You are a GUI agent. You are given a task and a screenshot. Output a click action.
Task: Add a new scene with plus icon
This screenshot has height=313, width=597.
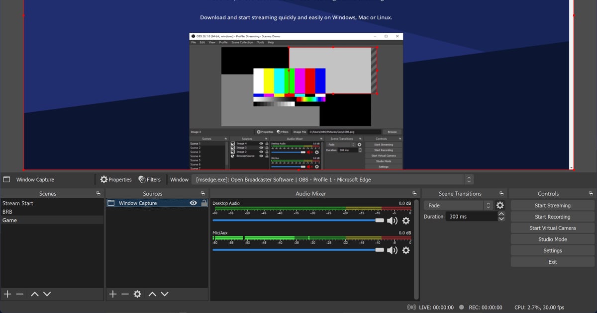pos(7,294)
